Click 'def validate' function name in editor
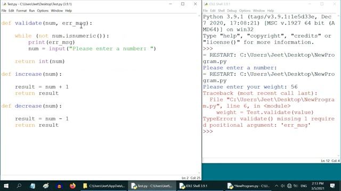The height and width of the screenshot is (191, 341). (28, 23)
